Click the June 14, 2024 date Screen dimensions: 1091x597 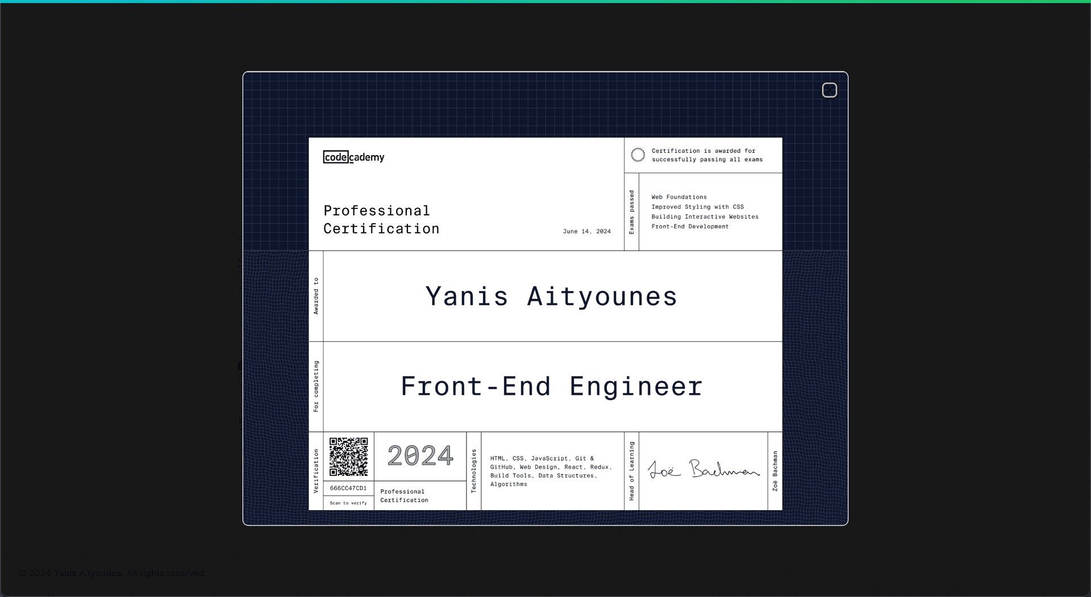[586, 232]
